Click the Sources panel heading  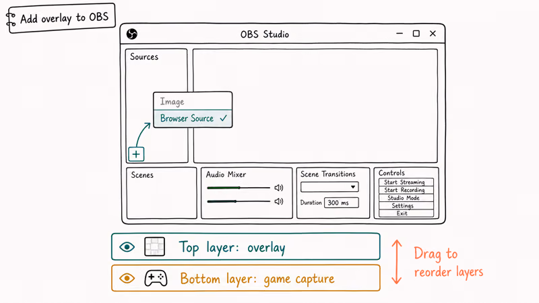click(144, 57)
